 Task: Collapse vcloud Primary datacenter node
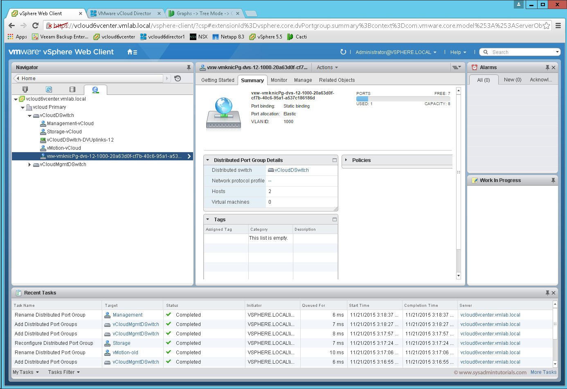[22, 107]
